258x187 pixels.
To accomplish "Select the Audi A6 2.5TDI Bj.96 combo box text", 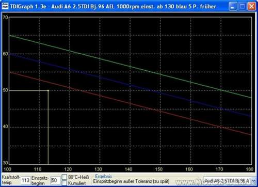I will coord(227,181).
